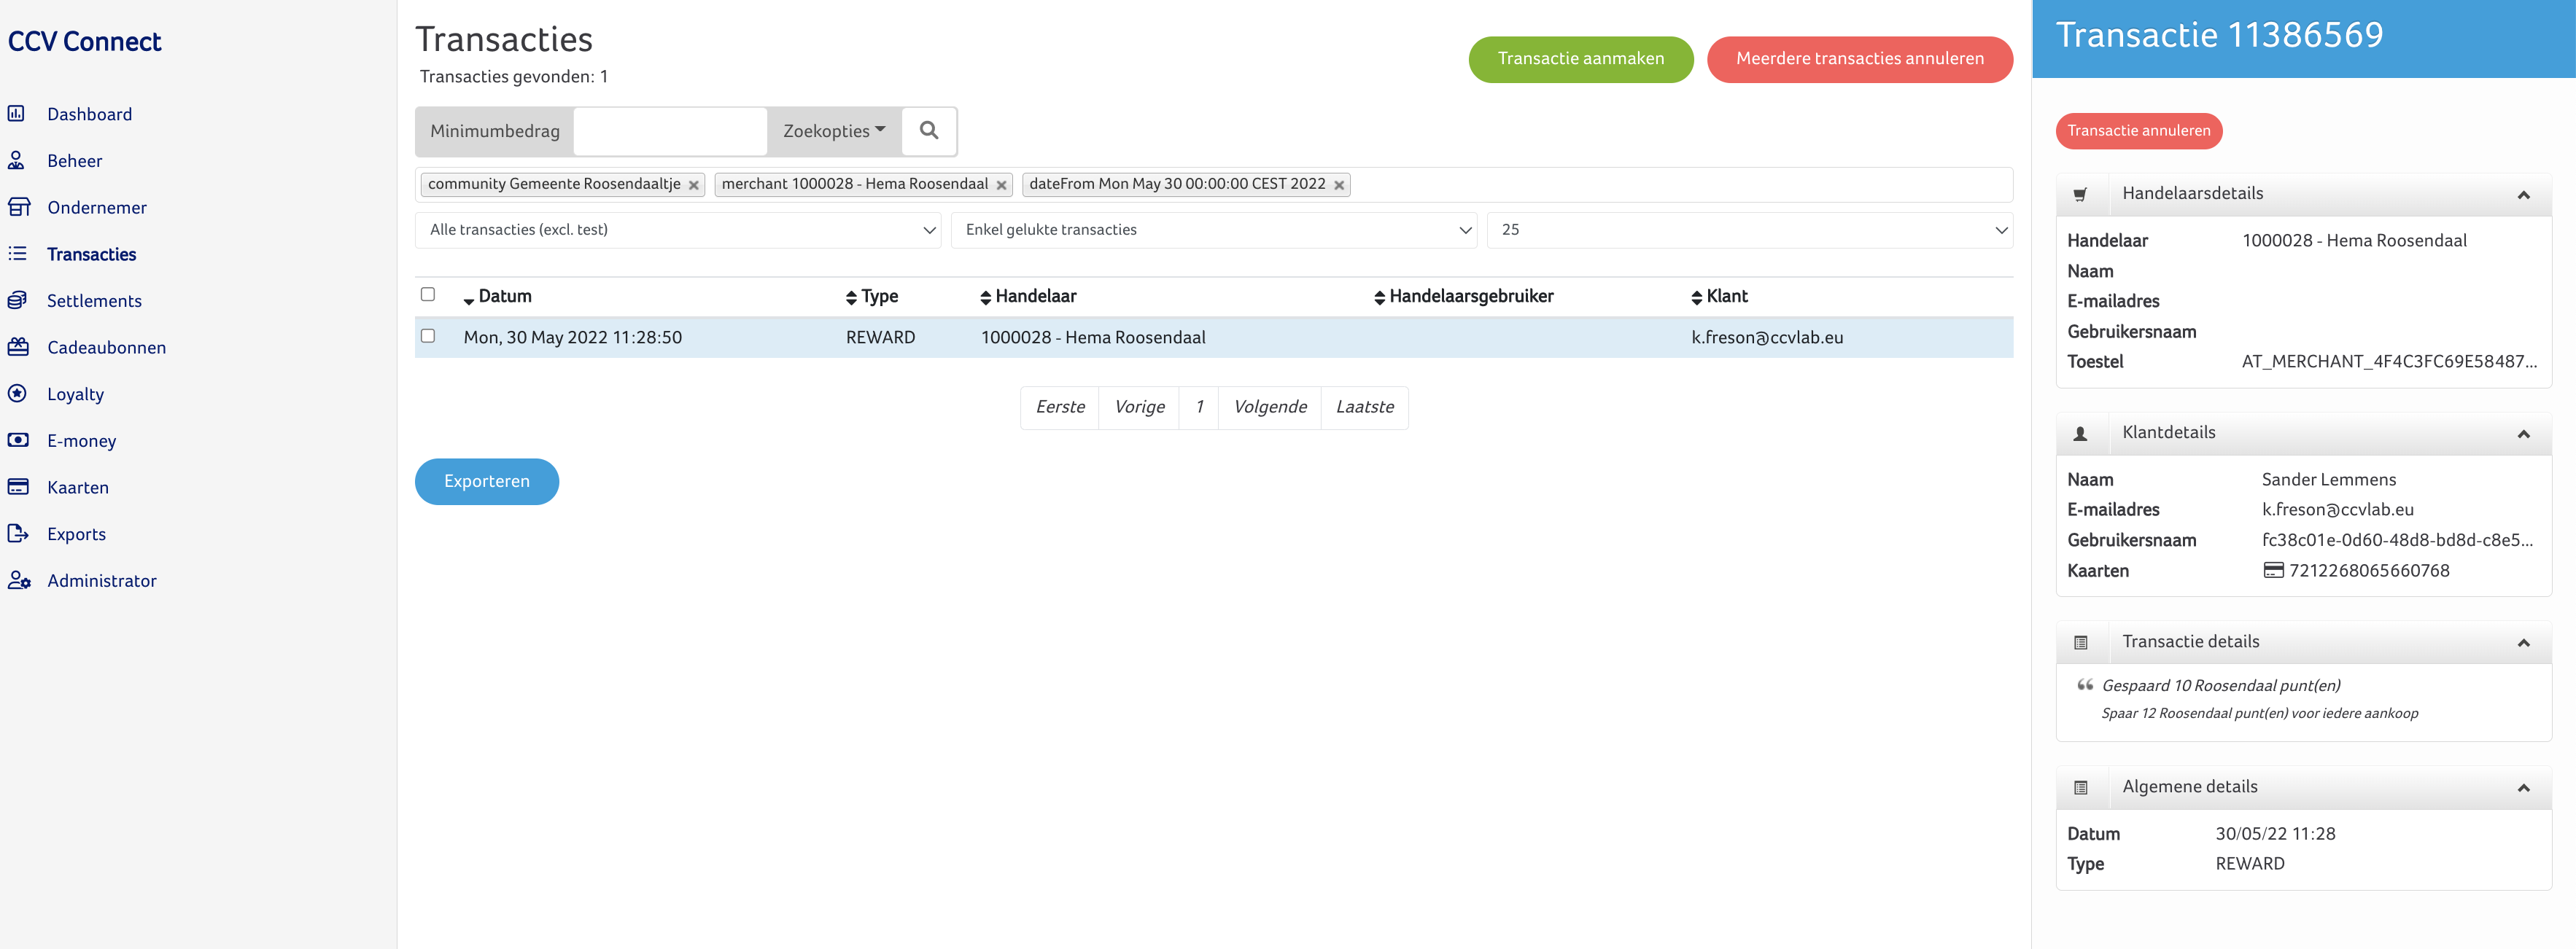Image resolution: width=2576 pixels, height=949 pixels.
Task: Click the Minimumbedrag input field
Action: [669, 131]
